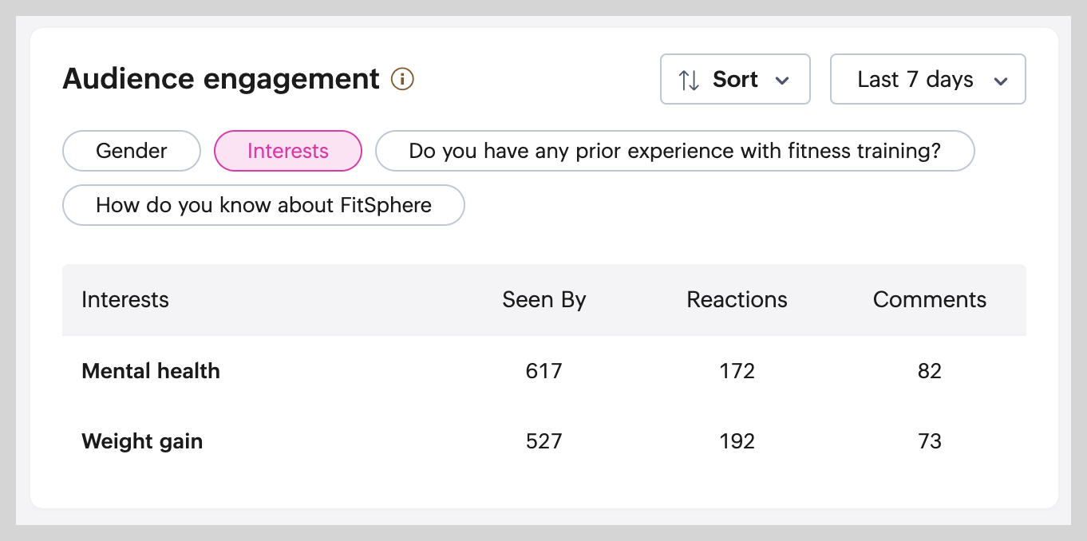Click the Comments column header
The height and width of the screenshot is (541, 1087).
pyautogui.click(x=929, y=300)
